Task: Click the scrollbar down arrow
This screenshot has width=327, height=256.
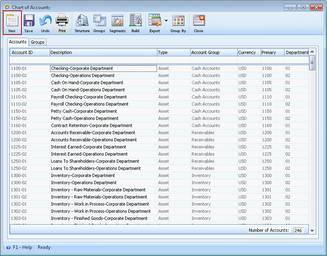Action: (312, 231)
